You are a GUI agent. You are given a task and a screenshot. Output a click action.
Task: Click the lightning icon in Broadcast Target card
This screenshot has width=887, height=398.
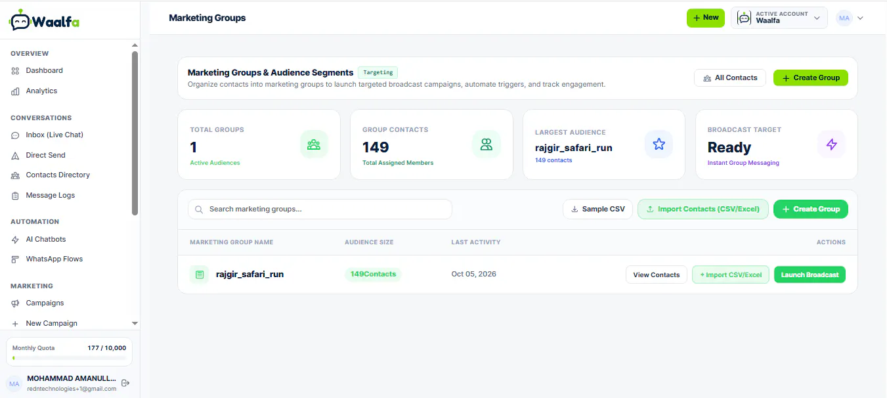point(831,144)
